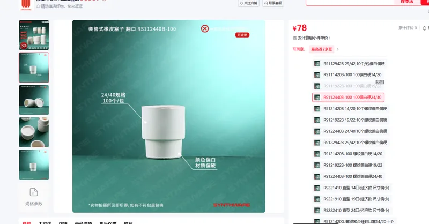Screen dimensions: 429x224
Task: Select the highlighted second product thumbnail
Action: point(34,68)
